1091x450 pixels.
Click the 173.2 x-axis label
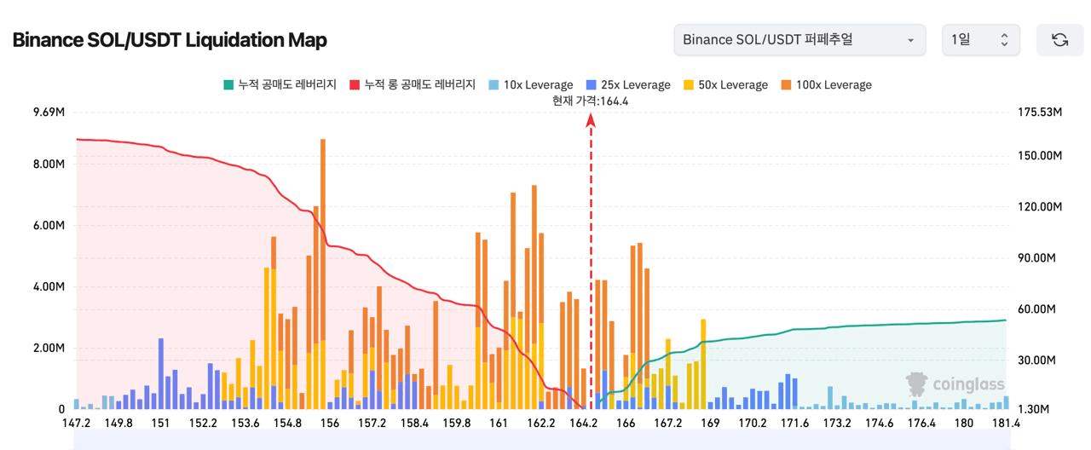[837, 424]
